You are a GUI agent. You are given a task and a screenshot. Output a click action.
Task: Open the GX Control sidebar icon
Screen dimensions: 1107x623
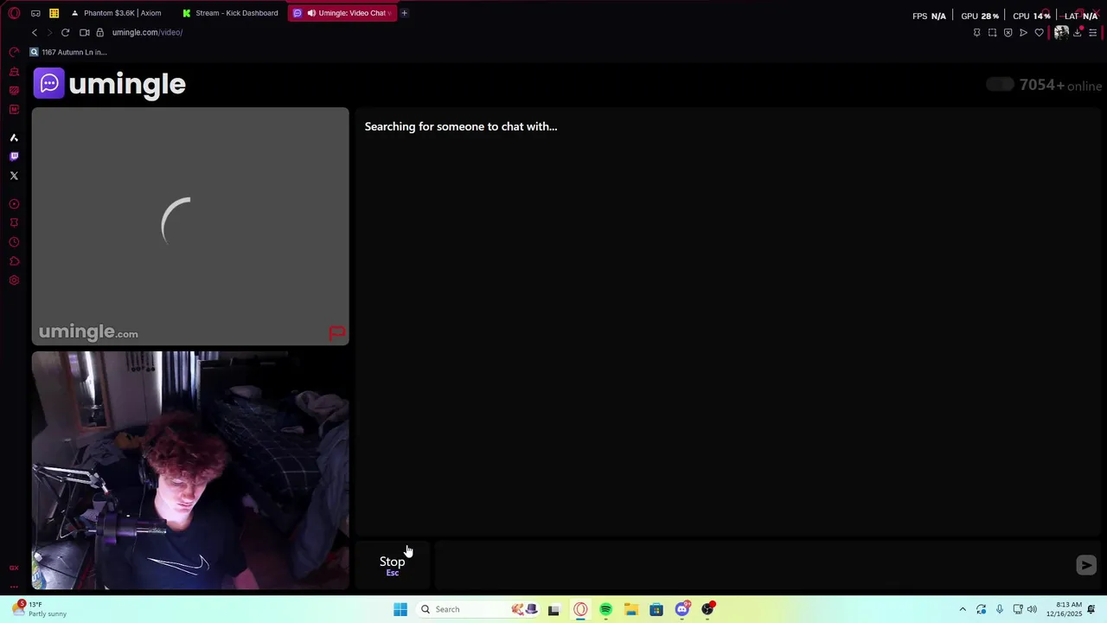click(14, 52)
